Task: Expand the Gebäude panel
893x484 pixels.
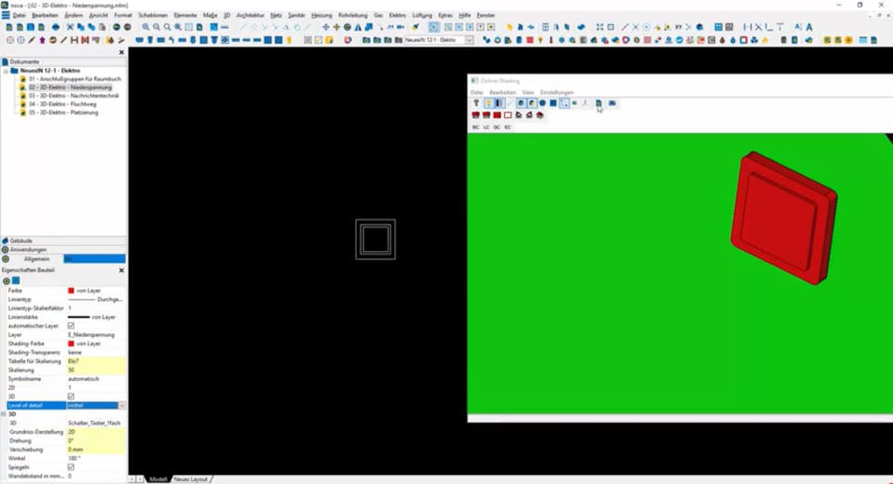Action: [x=20, y=241]
